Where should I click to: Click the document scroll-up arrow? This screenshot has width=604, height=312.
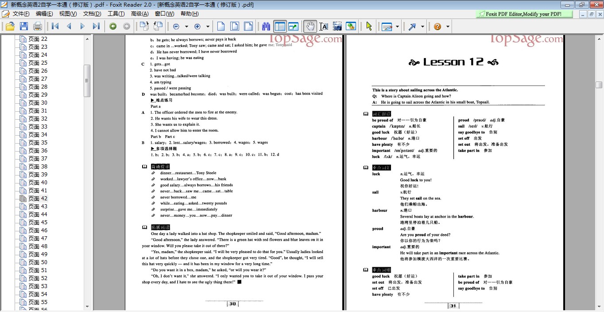(599, 39)
